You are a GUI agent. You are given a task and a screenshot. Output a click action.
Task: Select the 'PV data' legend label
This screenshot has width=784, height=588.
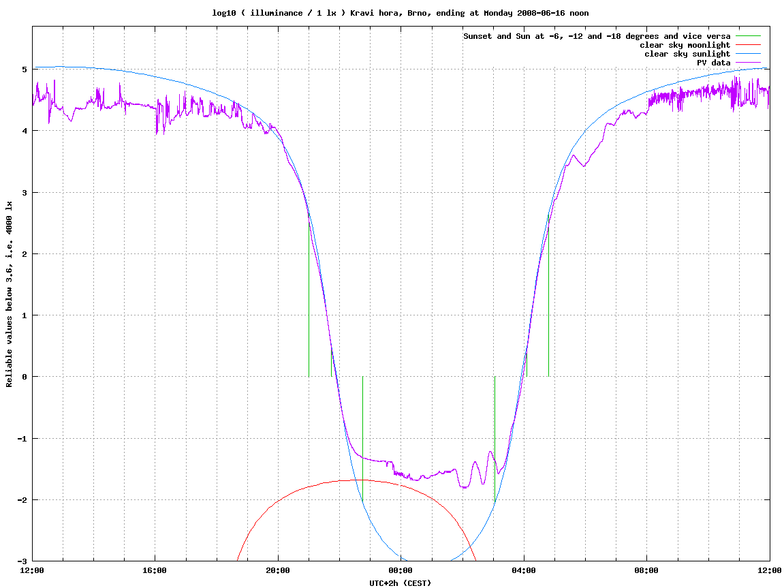713,63
